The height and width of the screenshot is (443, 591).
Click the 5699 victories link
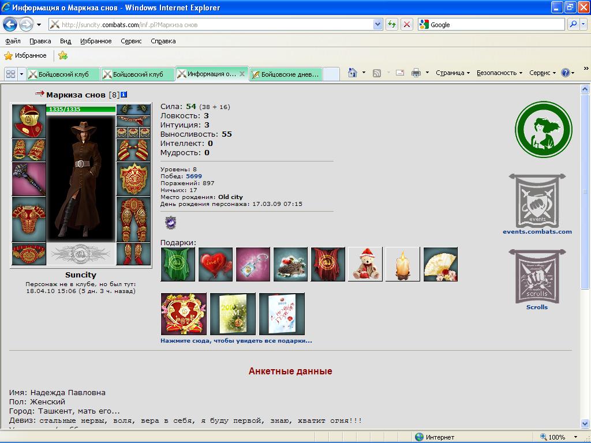point(194,176)
